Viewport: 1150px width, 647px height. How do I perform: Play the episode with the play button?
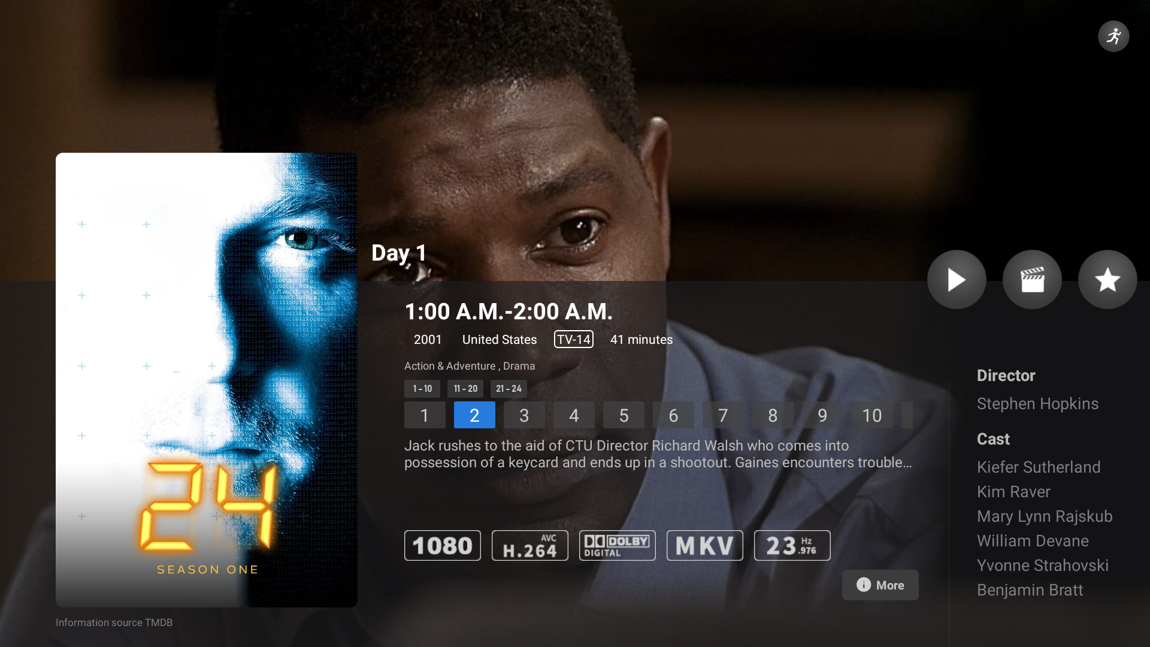(x=957, y=280)
